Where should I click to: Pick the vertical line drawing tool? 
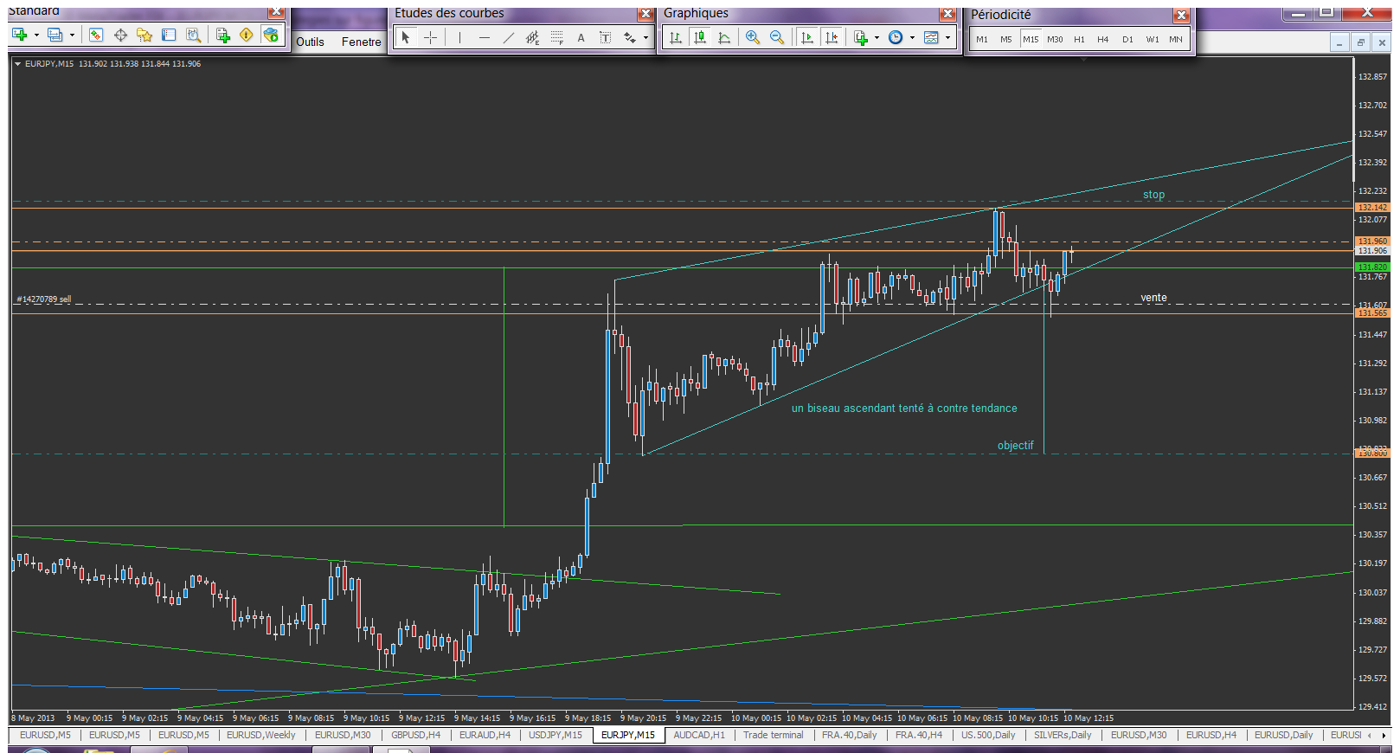click(459, 37)
